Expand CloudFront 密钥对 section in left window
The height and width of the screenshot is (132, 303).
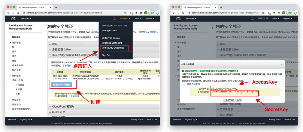[x=104, y=106]
